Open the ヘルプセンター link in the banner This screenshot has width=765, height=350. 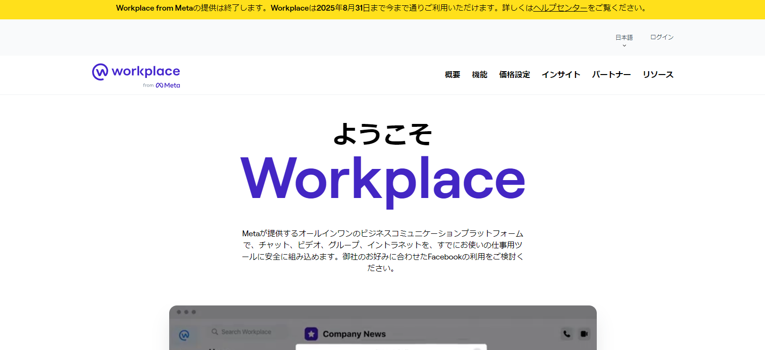(x=560, y=8)
